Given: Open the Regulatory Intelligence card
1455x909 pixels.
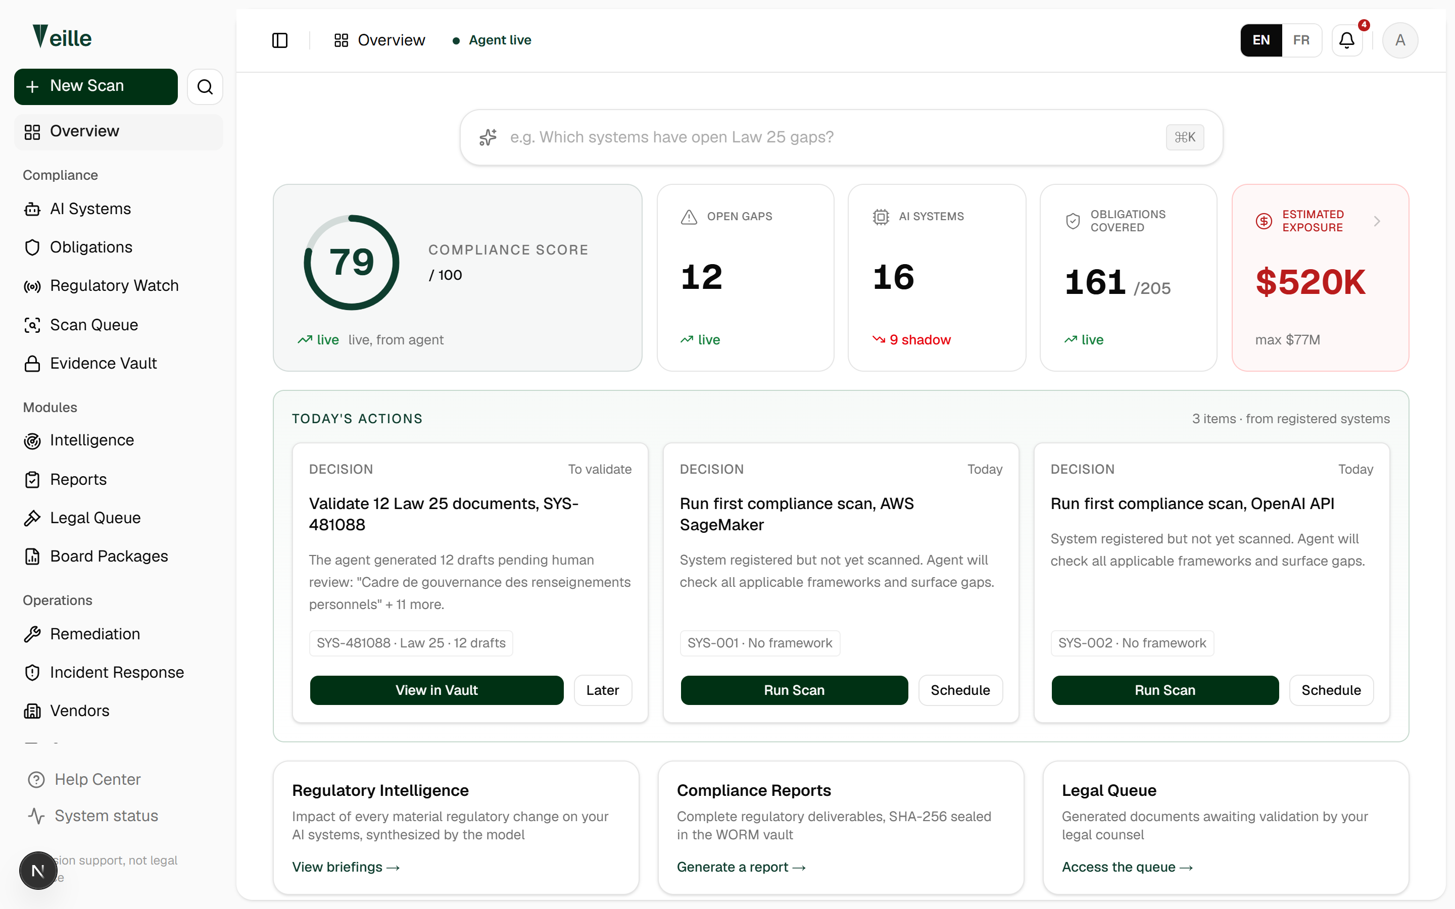Looking at the screenshot, I should 456,828.
